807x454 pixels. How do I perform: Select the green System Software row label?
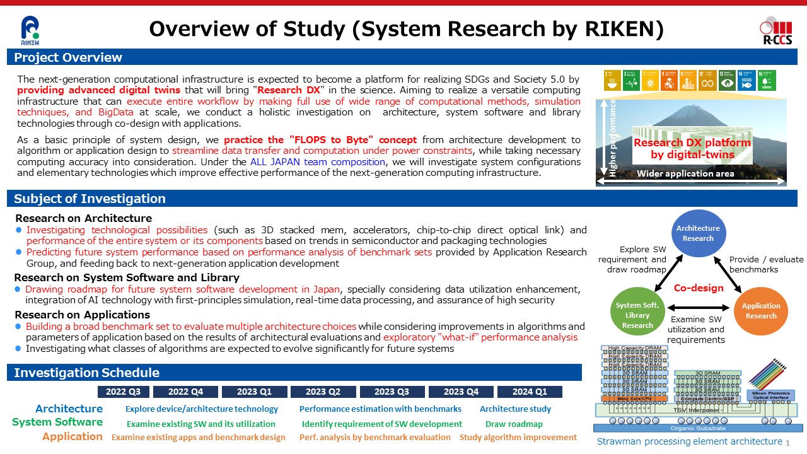pos(57,422)
